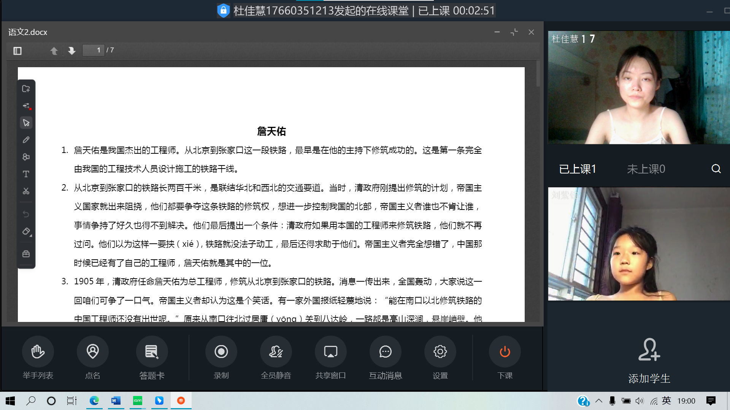Click the document title 詹天佑
Screen dimensions: 730x410
point(271,131)
